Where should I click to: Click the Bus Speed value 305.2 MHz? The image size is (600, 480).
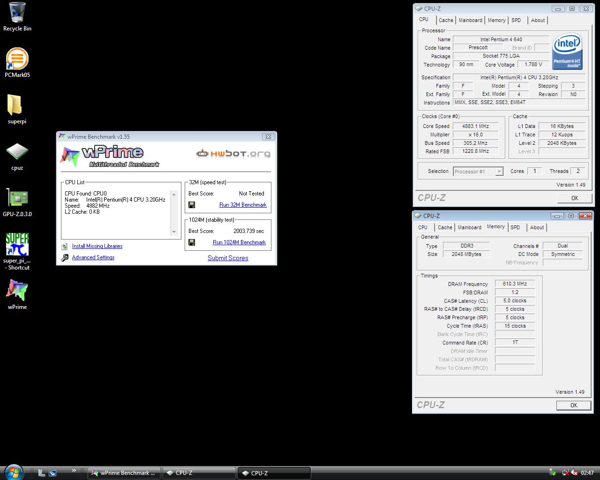(x=475, y=143)
